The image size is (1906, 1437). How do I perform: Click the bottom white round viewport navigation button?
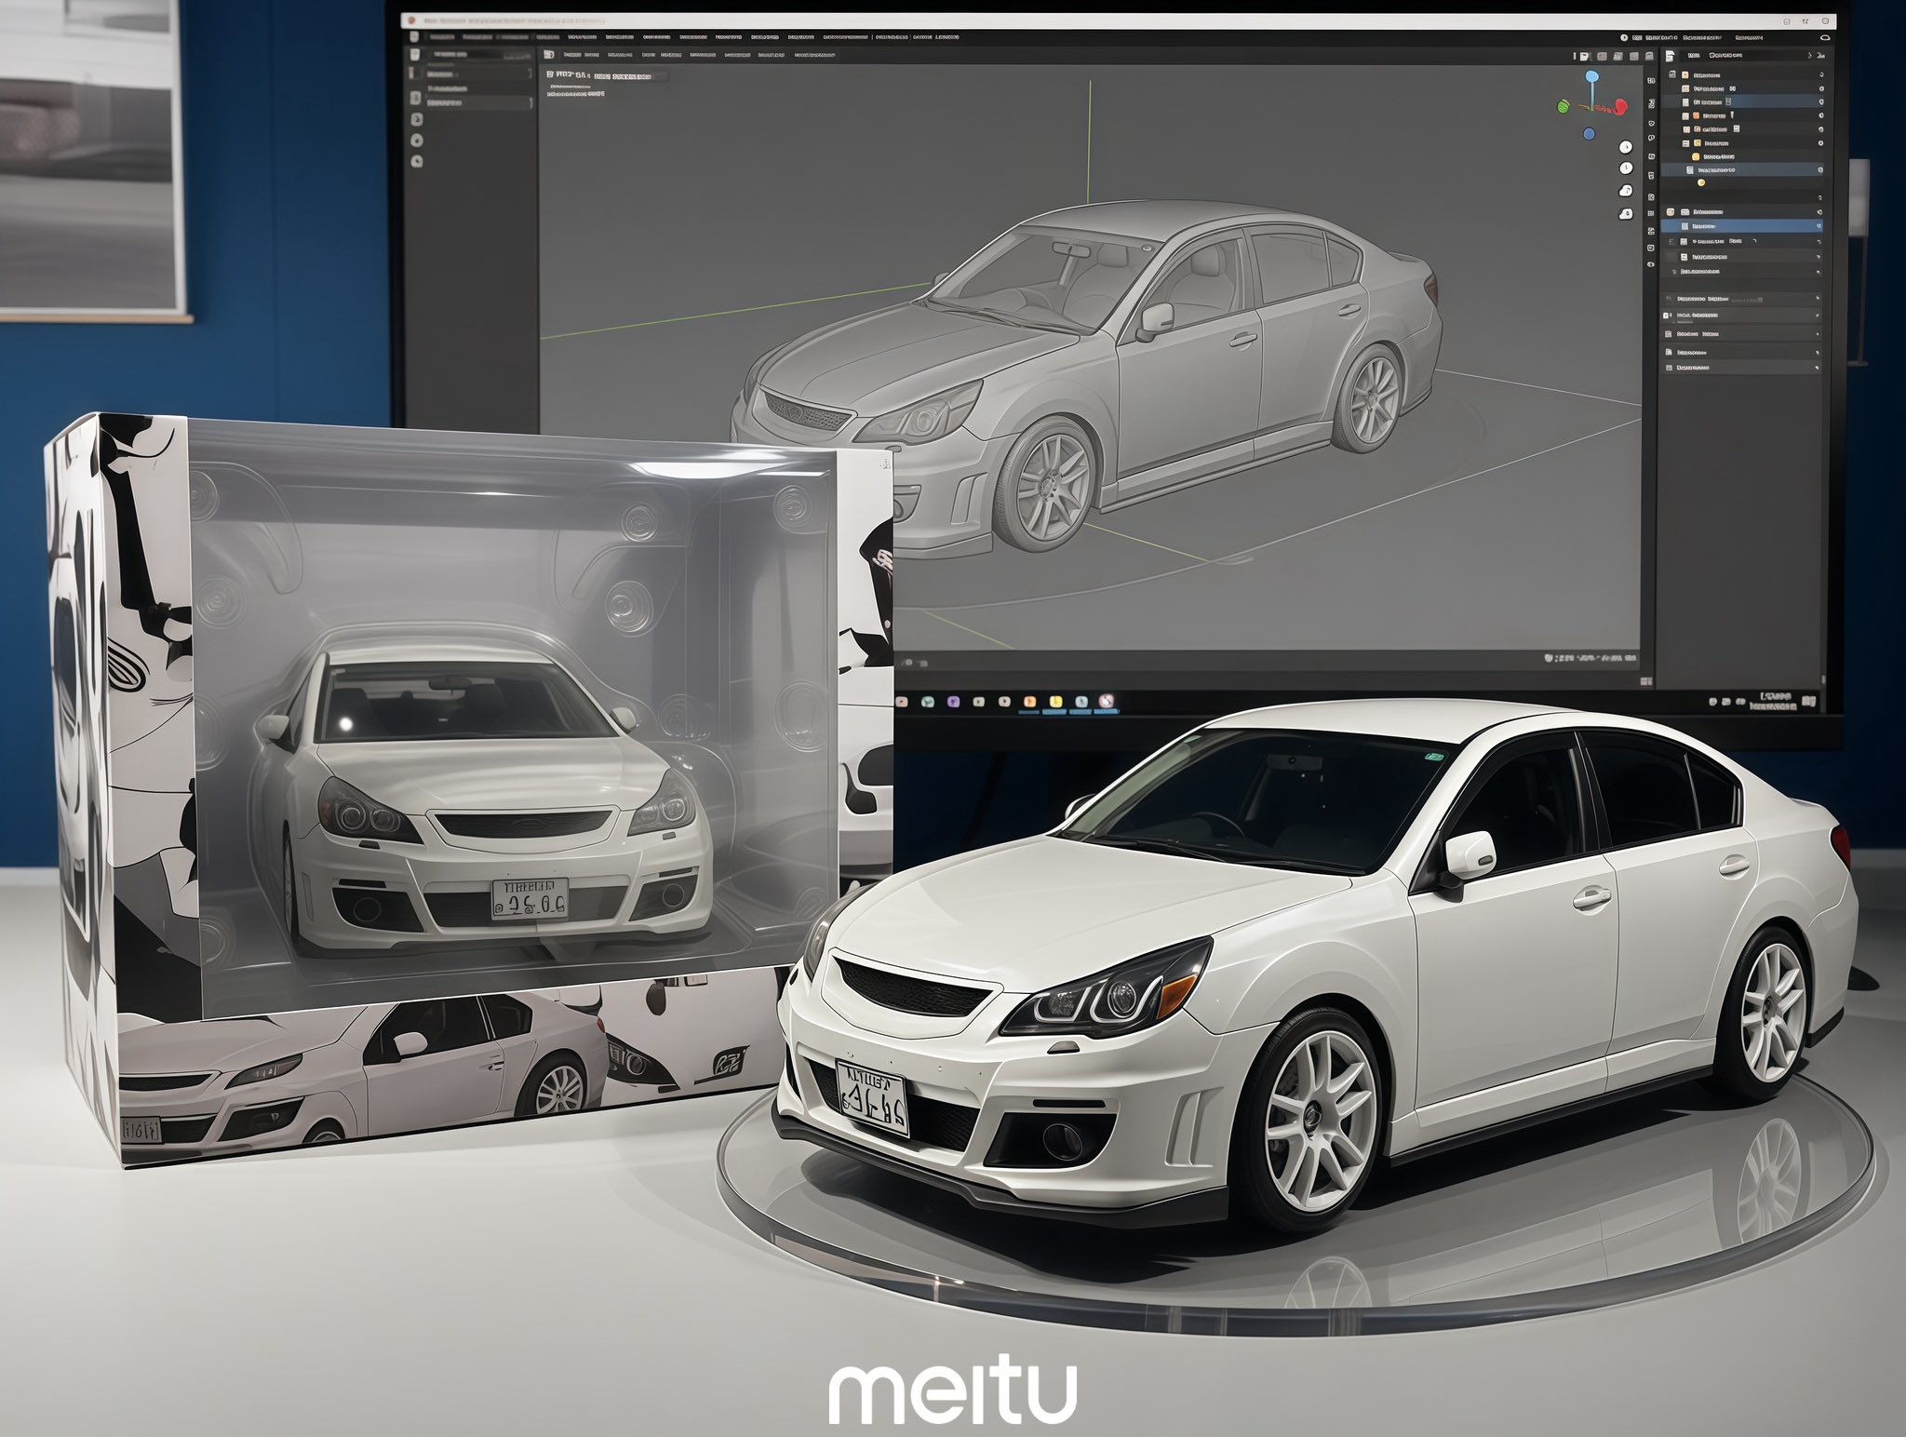click(x=1626, y=213)
